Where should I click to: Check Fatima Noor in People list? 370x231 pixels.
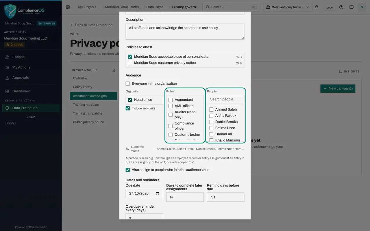pyautogui.click(x=211, y=128)
